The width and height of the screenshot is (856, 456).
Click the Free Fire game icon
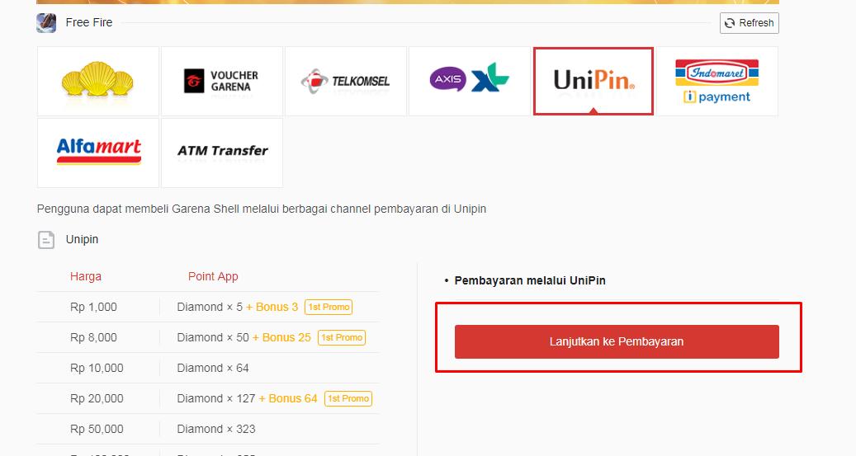point(46,23)
